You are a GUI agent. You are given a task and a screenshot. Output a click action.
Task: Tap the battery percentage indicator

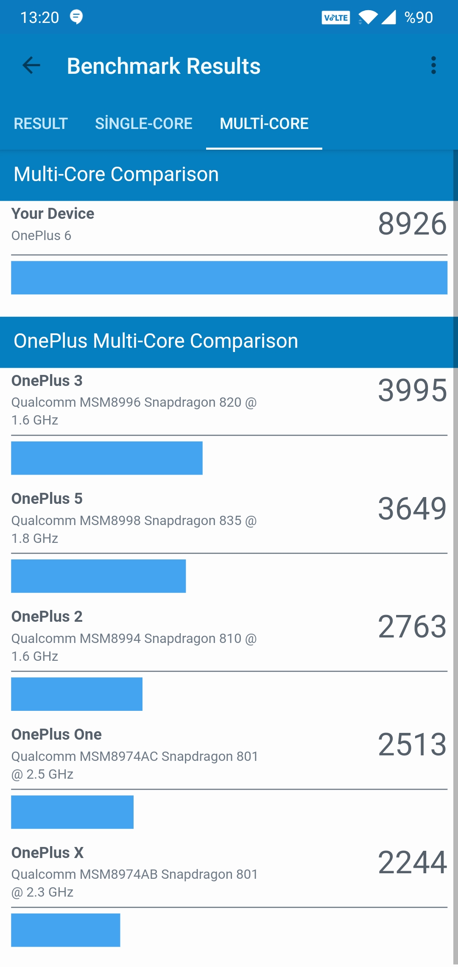419,17
